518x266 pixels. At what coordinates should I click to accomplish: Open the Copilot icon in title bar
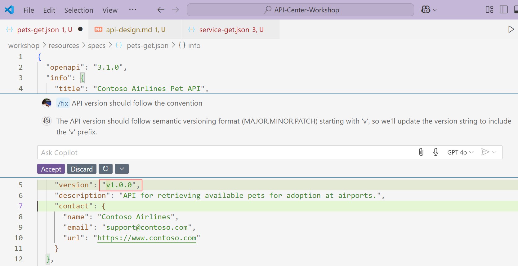pos(426,10)
